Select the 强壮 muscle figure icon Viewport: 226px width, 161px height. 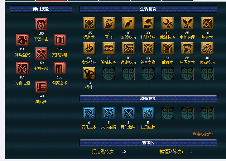point(89,73)
